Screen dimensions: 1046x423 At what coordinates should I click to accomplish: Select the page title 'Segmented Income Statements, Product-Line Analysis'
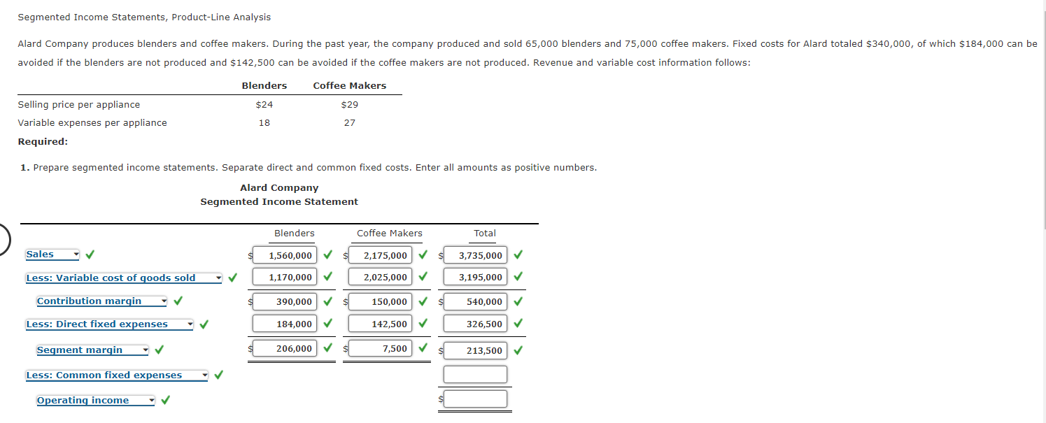click(144, 17)
